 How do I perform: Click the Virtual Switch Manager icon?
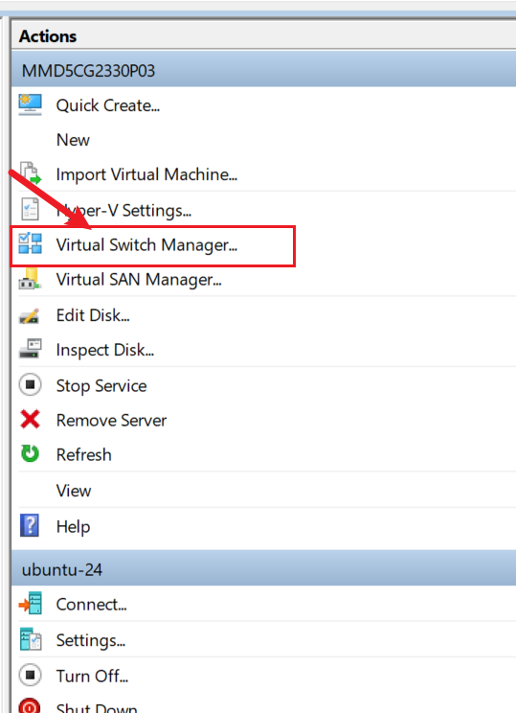(30, 243)
